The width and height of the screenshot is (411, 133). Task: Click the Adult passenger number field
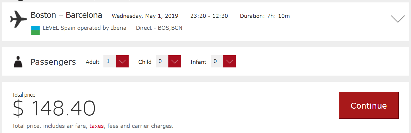coord(110,61)
